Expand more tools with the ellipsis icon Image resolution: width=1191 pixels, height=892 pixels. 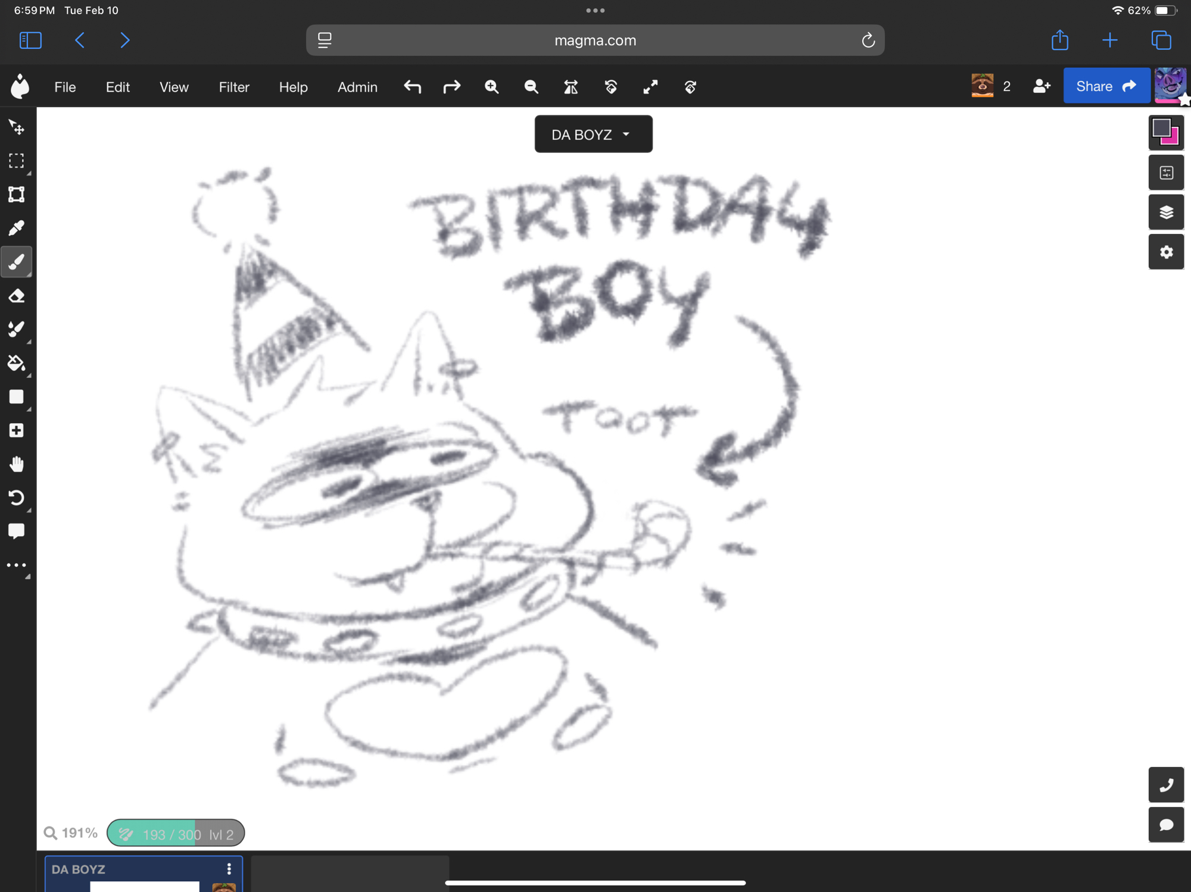[x=17, y=565]
